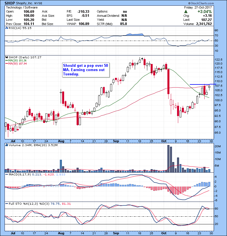
Task: Click the MACD signal value -1.620
Action: (49, 175)
